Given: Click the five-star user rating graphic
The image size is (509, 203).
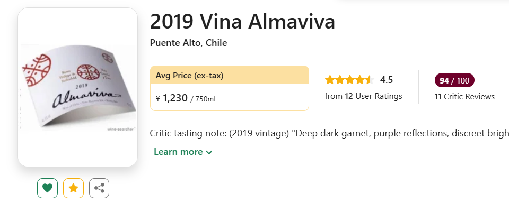Looking at the screenshot, I should click(x=350, y=80).
